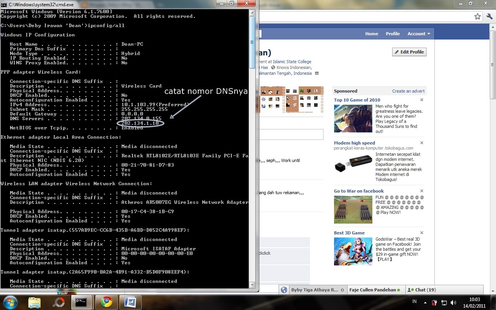Open the Best 3D Game ad link

click(x=349, y=233)
